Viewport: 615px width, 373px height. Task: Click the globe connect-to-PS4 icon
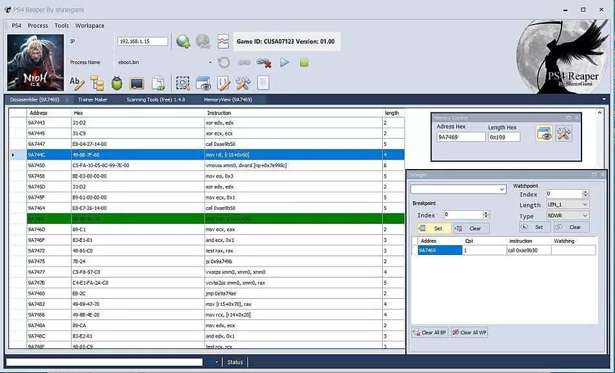point(183,41)
